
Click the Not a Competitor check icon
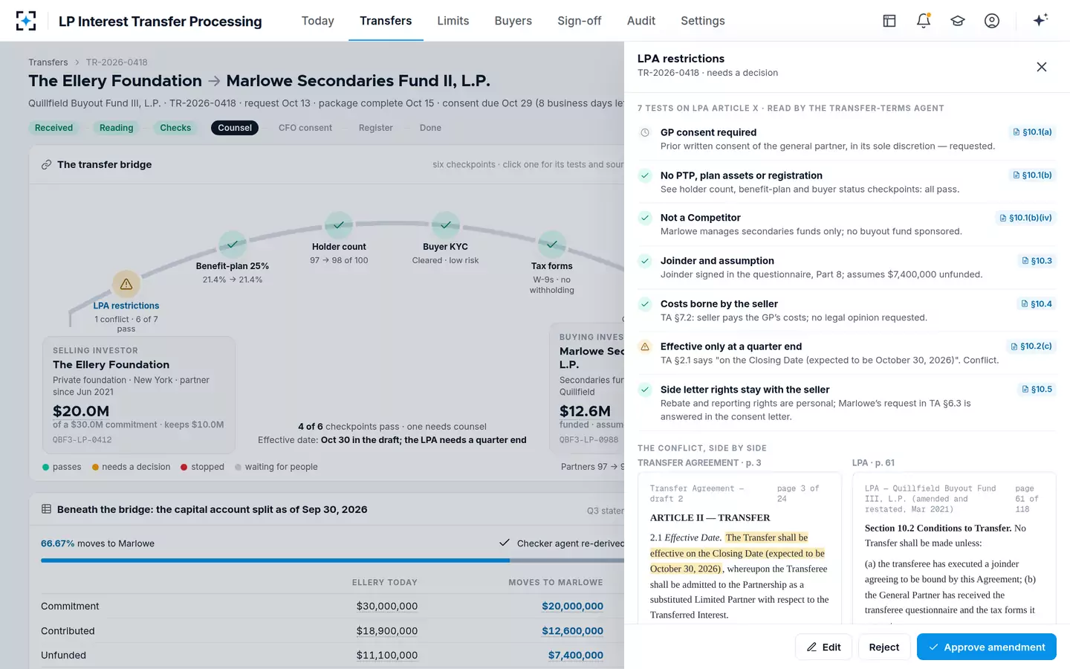(645, 218)
